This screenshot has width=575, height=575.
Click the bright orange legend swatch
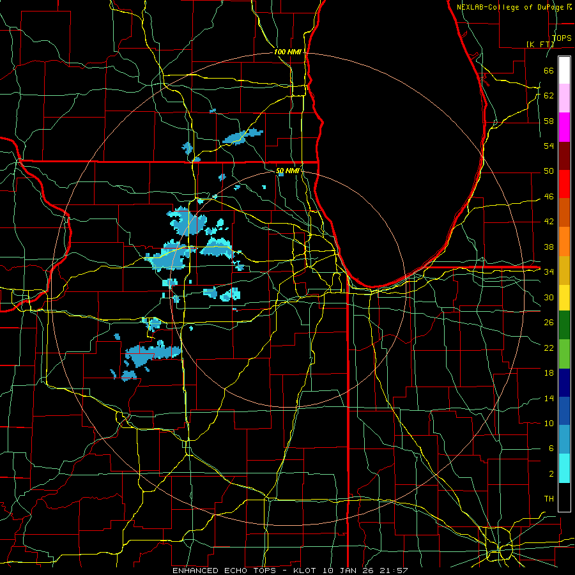click(x=564, y=241)
